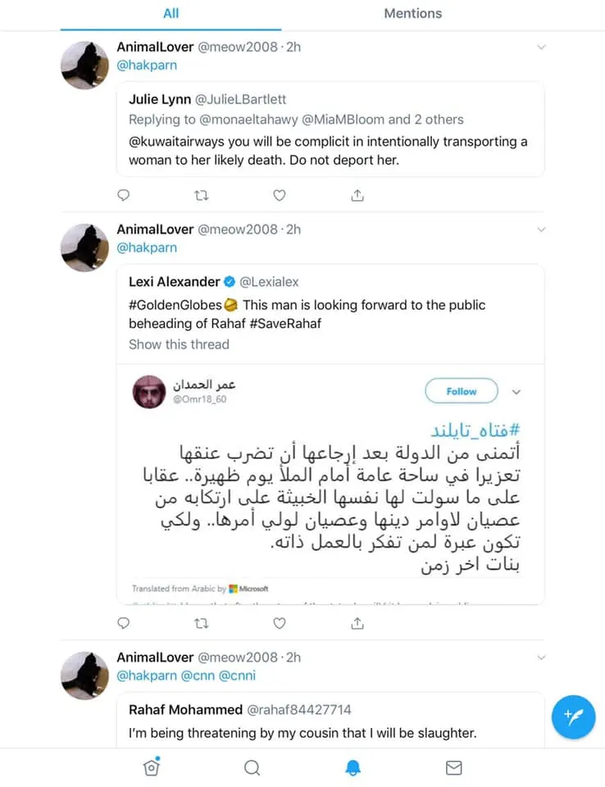This screenshot has height=787, width=605.
Task: Select the Notifications bell icon
Action: [x=353, y=767]
